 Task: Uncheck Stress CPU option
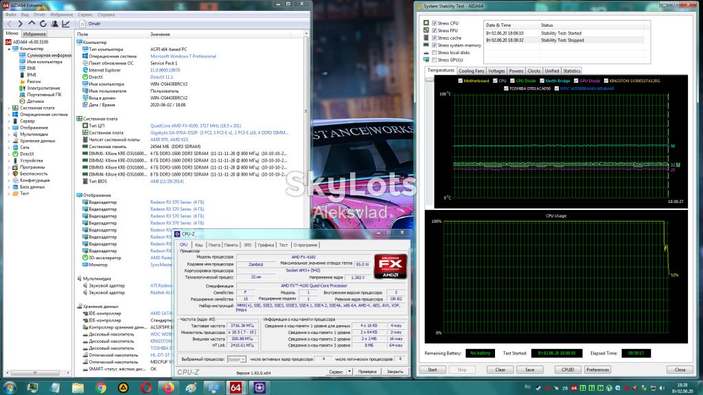[435, 23]
